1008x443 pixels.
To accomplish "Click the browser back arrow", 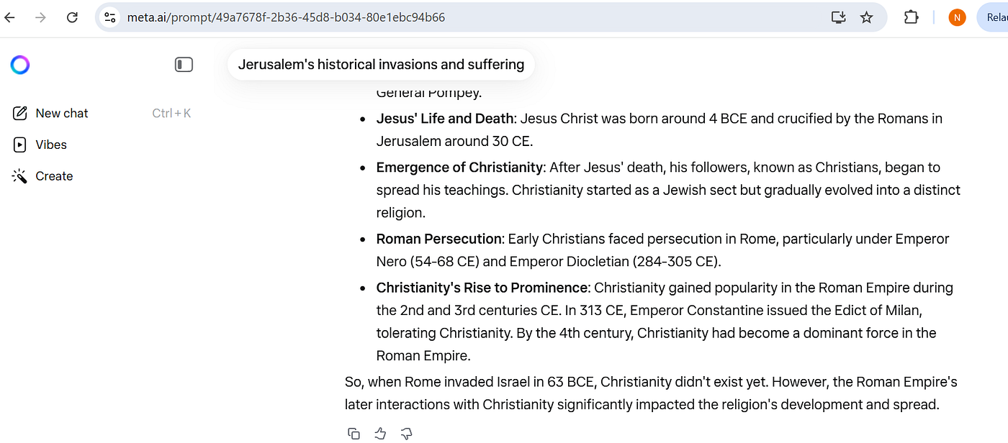I will (10, 17).
